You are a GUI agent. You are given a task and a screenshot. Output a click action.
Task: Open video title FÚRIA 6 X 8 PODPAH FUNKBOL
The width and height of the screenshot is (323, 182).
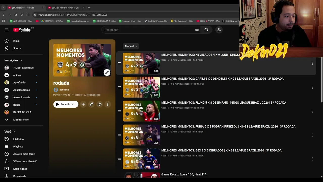(x=228, y=127)
